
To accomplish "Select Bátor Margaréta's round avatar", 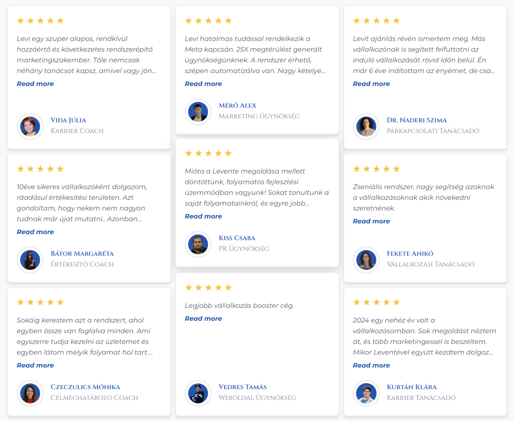I will [x=30, y=260].
